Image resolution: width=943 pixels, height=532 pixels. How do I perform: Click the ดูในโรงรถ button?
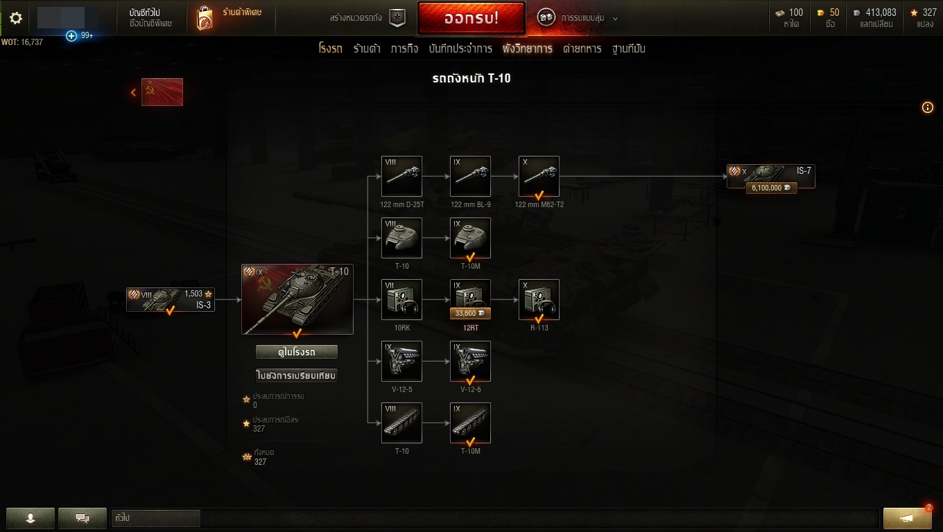pyautogui.click(x=297, y=352)
